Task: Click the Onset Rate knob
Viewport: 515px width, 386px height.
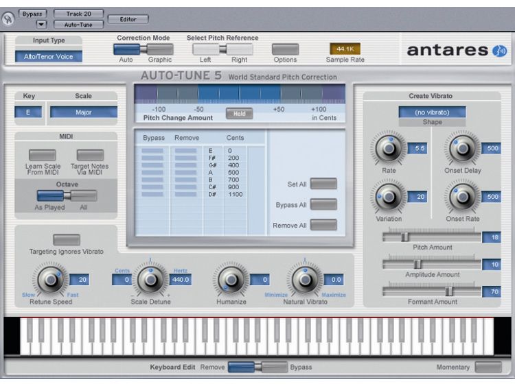Action: pyautogui.click(x=463, y=197)
